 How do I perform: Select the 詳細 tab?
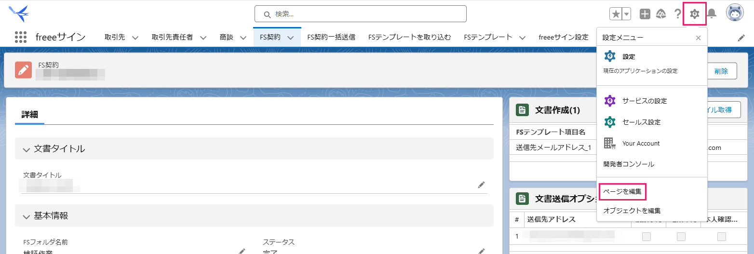pos(29,114)
